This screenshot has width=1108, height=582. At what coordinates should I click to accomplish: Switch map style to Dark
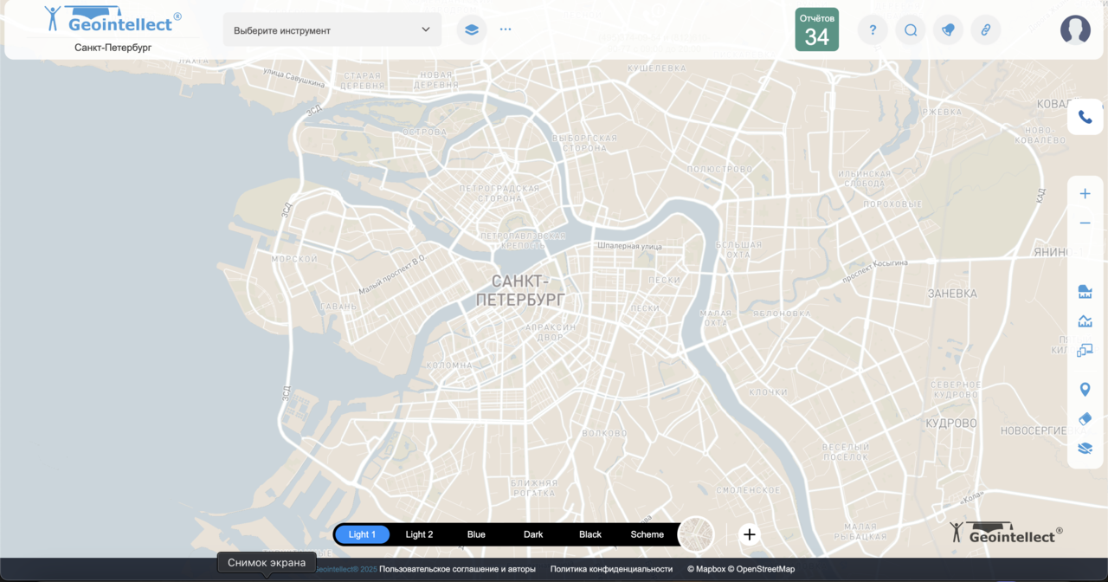(x=533, y=534)
